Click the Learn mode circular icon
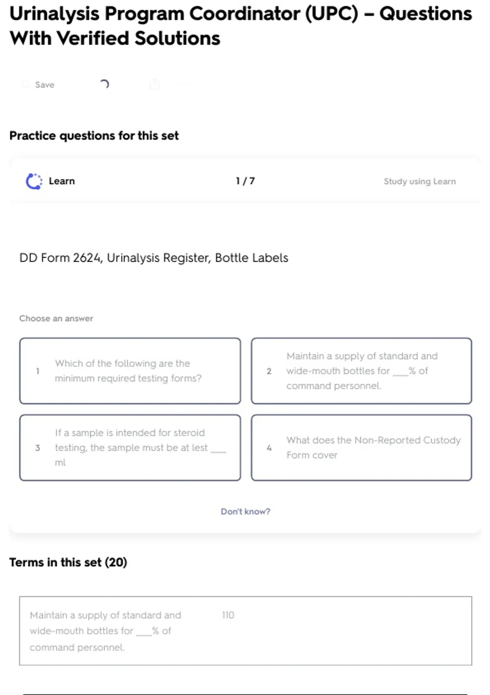Image resolution: width=490 pixels, height=695 pixels. click(34, 181)
